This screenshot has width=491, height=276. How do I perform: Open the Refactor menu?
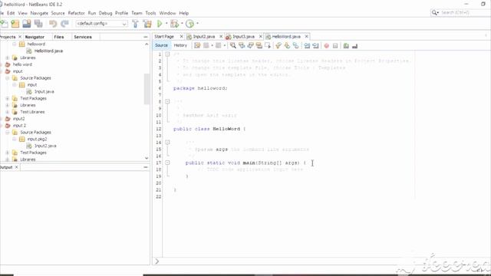[77, 13]
